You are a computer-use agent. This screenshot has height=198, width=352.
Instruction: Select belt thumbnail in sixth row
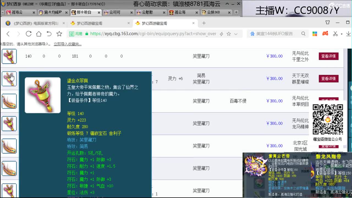(9, 168)
